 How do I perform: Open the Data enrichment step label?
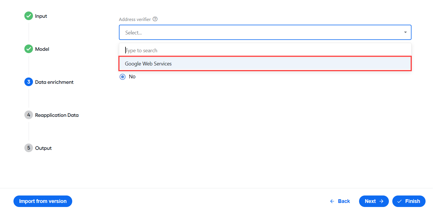tap(54, 82)
